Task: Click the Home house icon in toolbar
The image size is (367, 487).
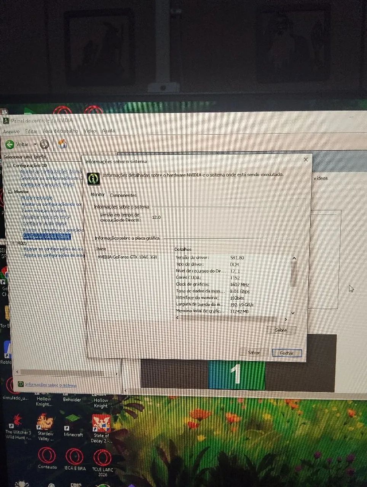Action: (x=62, y=144)
